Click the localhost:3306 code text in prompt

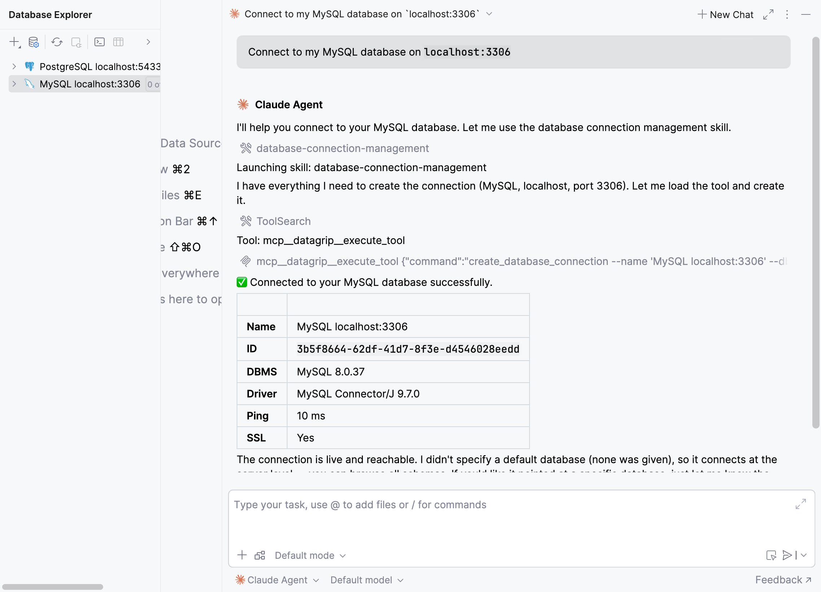click(x=467, y=52)
